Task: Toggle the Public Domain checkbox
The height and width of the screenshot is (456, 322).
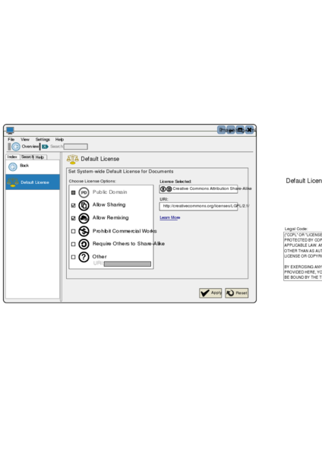Action: (x=73, y=192)
